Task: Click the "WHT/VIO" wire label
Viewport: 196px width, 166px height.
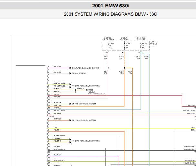Action: (x=57, y=67)
